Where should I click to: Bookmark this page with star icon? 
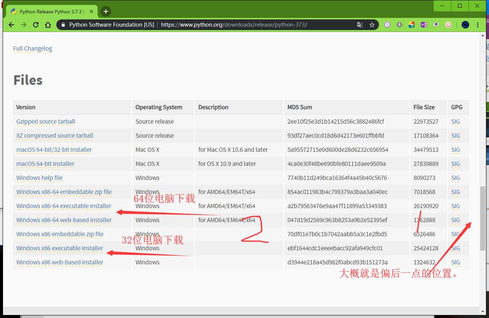click(372, 25)
